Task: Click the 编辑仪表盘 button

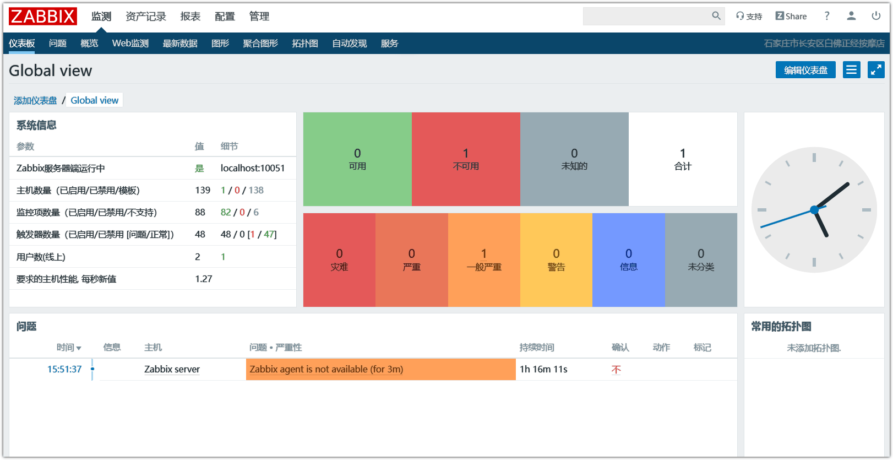Action: click(x=805, y=70)
